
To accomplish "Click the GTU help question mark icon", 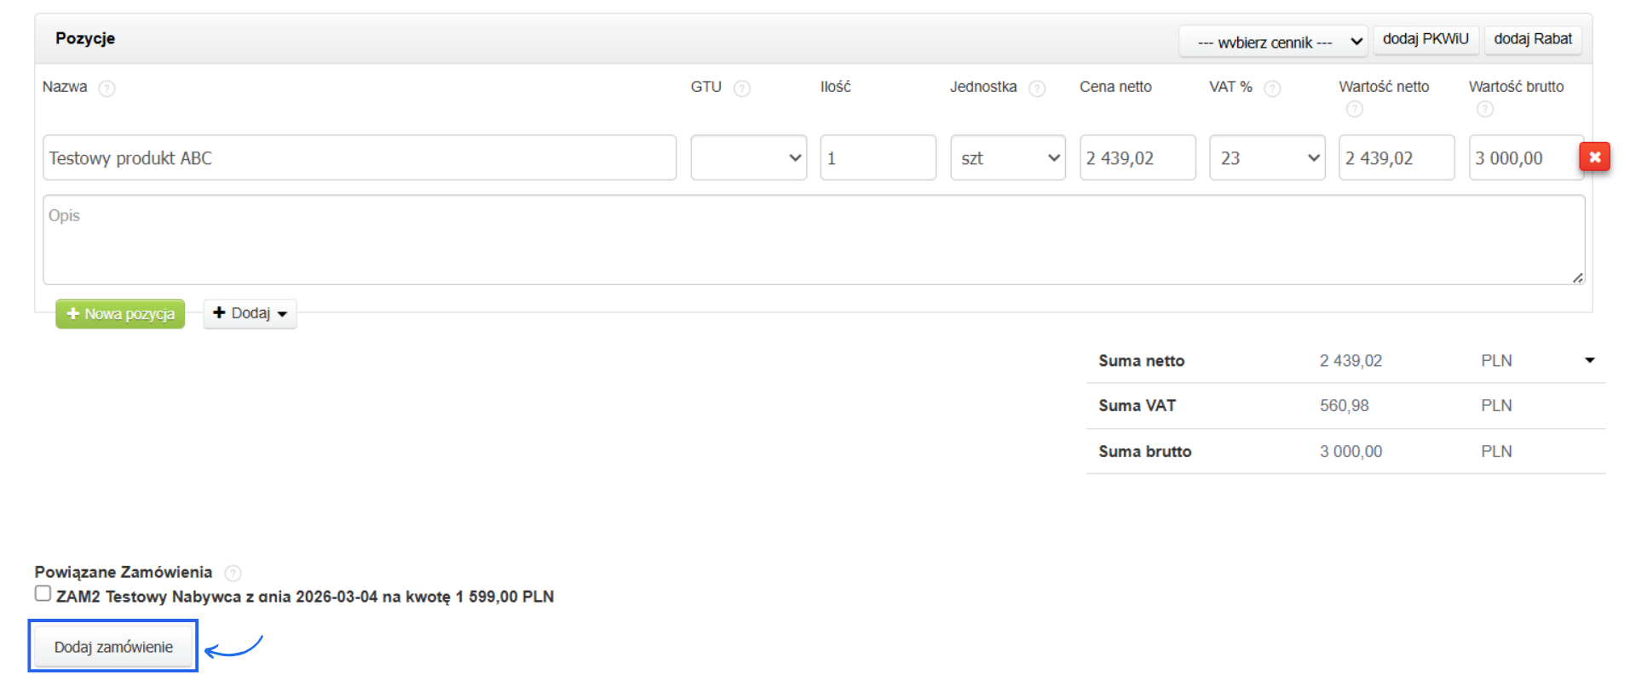I will (x=742, y=89).
